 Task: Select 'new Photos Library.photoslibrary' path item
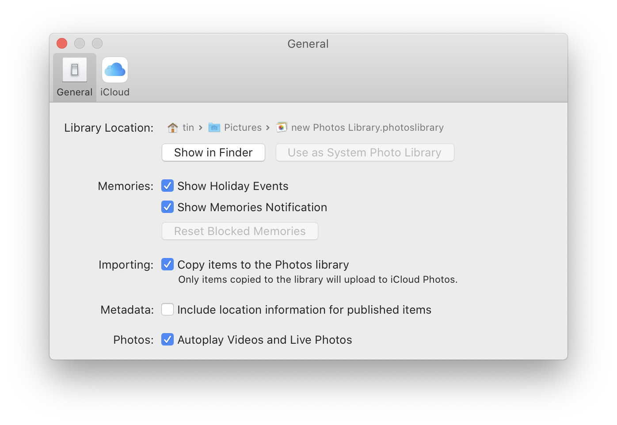[x=367, y=128]
